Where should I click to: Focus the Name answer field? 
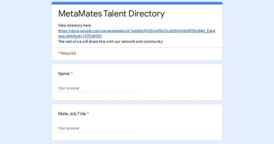[97, 88]
